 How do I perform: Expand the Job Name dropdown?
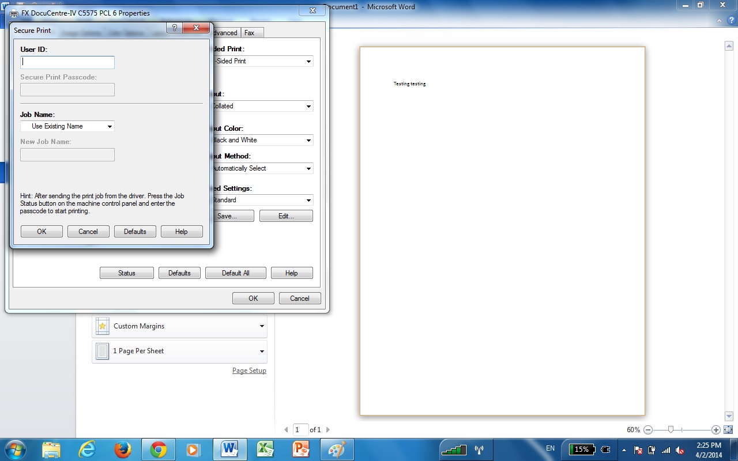point(67,126)
